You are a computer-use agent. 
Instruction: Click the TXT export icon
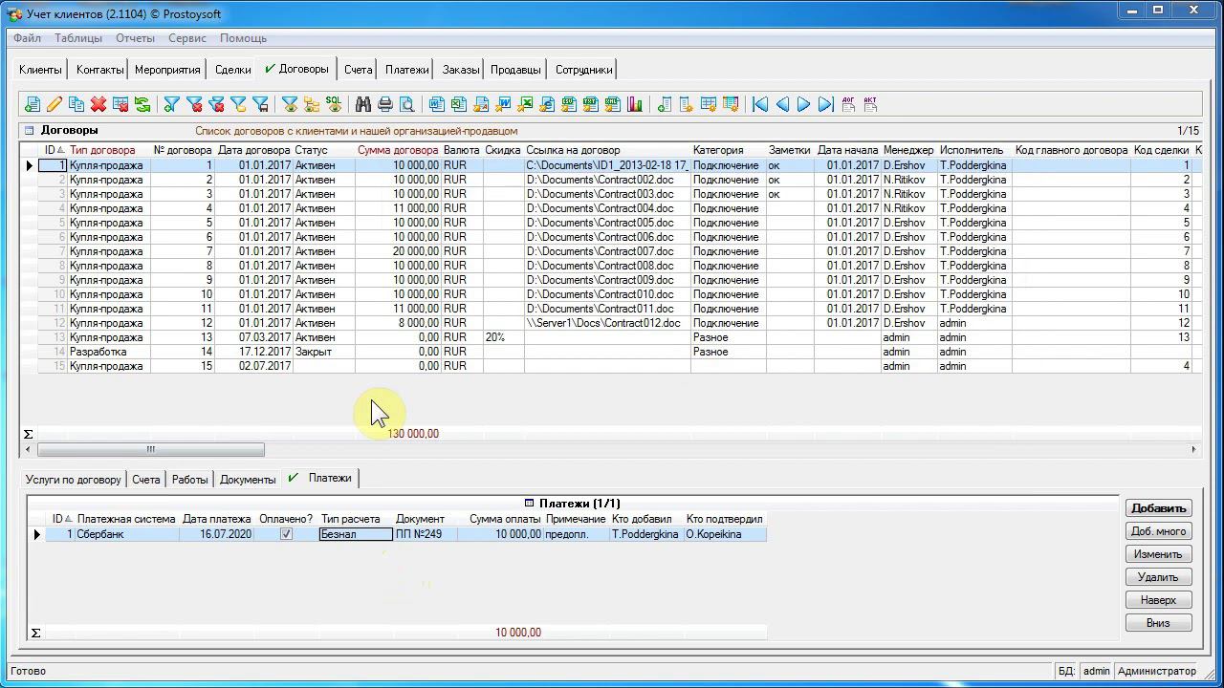point(591,104)
